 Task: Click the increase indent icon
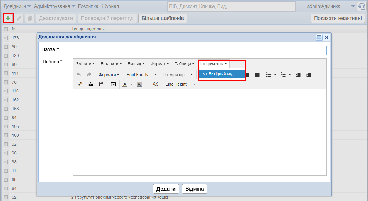coord(309,75)
